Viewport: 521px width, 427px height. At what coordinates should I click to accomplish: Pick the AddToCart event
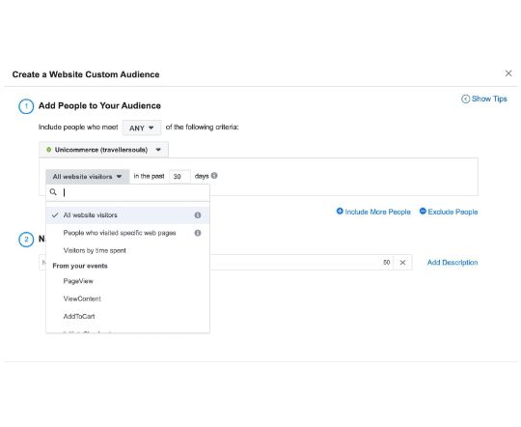click(x=127, y=317)
